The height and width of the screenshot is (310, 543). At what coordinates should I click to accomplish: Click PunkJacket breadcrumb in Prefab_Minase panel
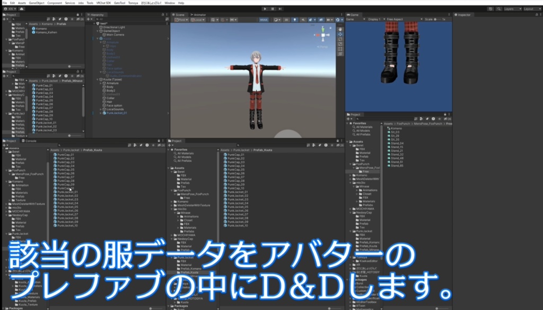(x=49, y=81)
